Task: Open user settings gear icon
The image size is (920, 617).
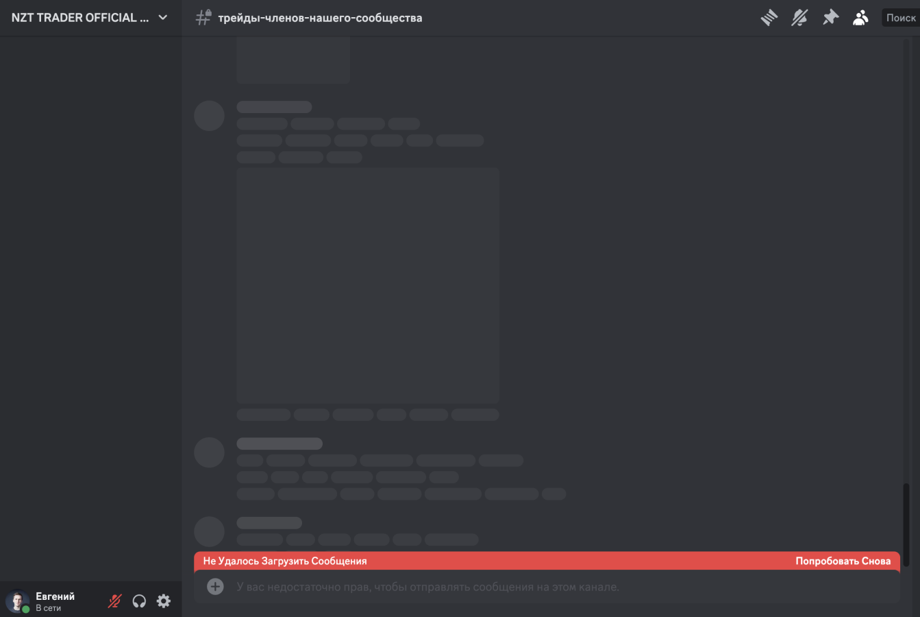Action: pyautogui.click(x=164, y=601)
